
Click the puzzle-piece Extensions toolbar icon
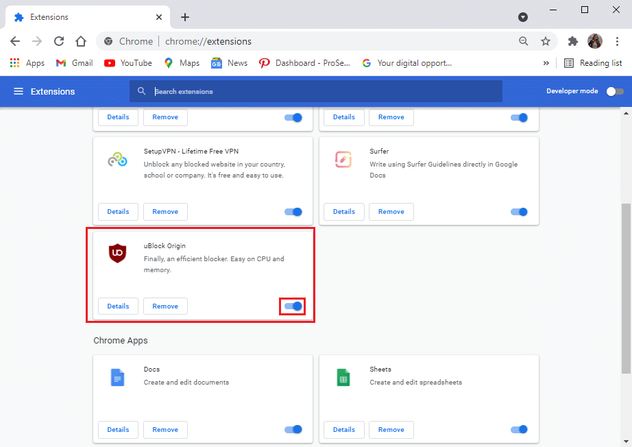pos(573,41)
